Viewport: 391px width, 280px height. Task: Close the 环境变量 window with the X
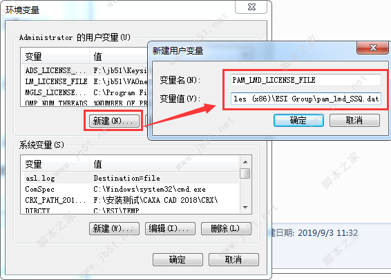click(x=251, y=7)
